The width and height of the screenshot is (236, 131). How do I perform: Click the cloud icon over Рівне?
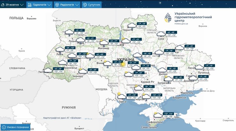point(81,40)
